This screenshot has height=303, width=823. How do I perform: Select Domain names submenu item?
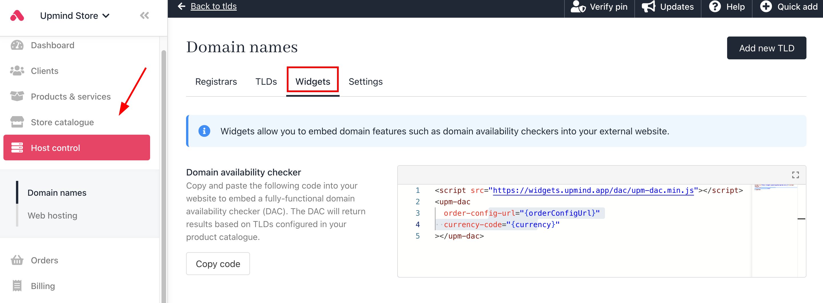(x=57, y=193)
